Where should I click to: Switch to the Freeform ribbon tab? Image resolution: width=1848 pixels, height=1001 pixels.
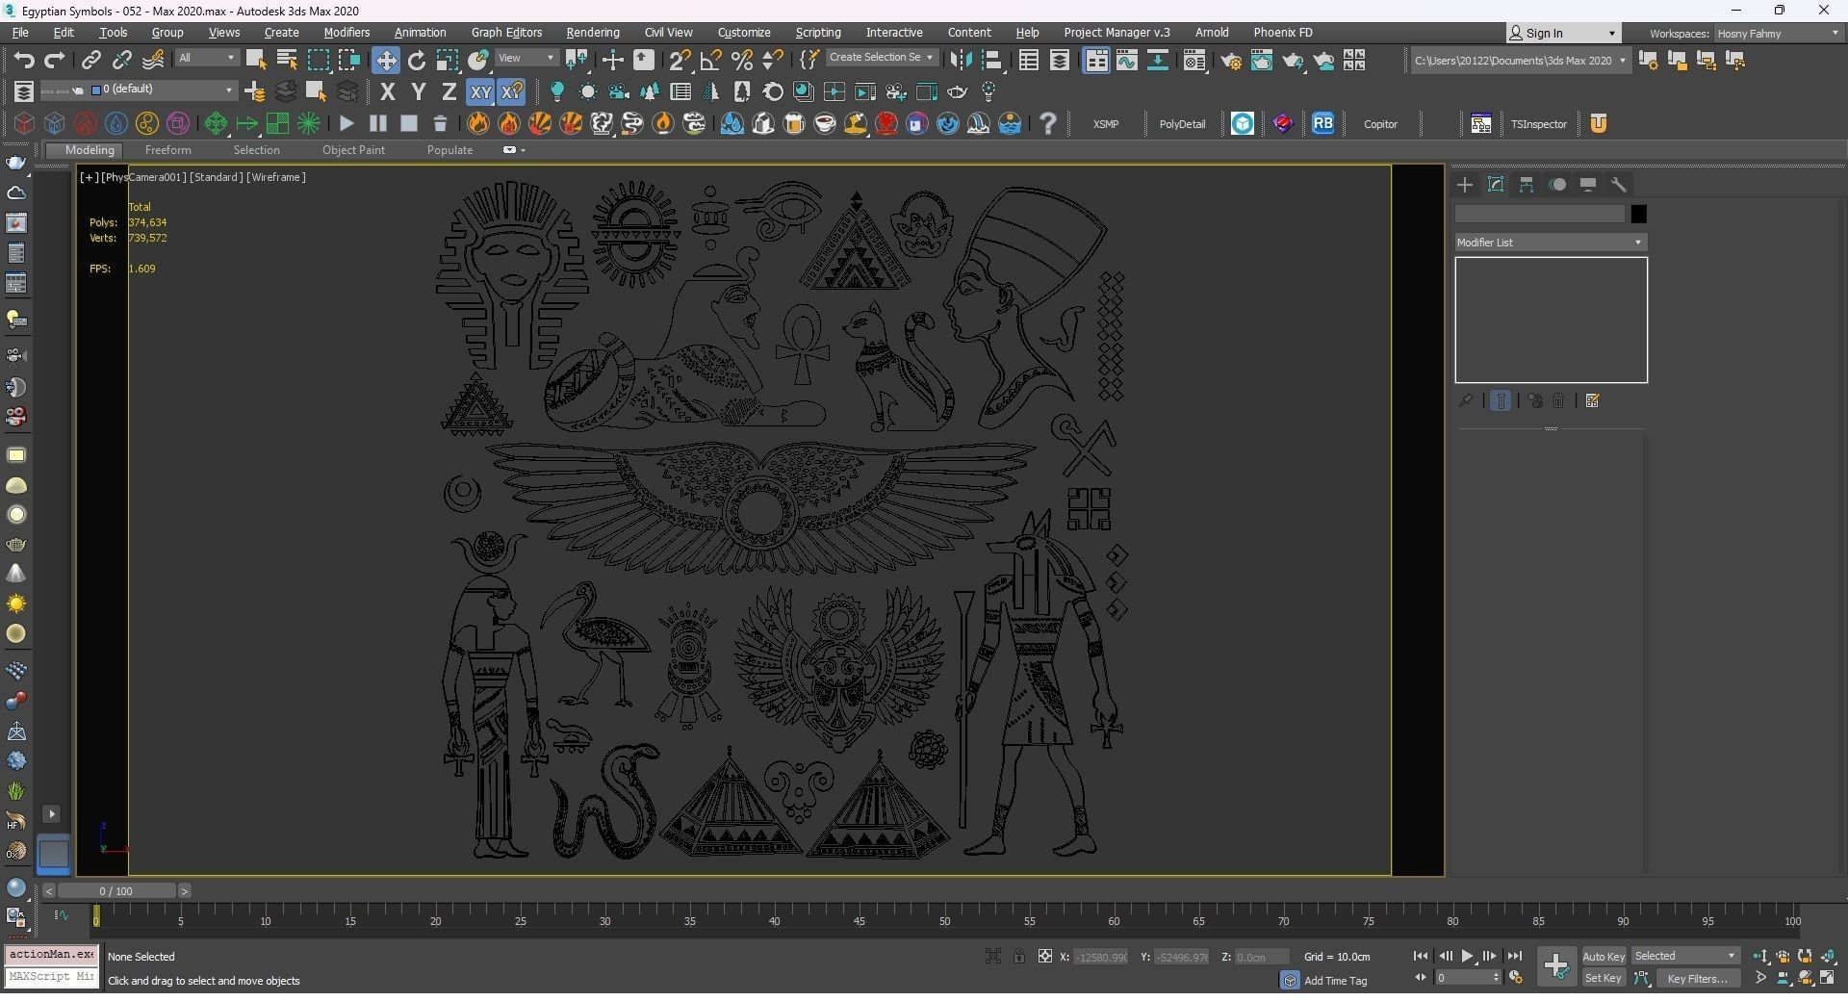coord(167,150)
